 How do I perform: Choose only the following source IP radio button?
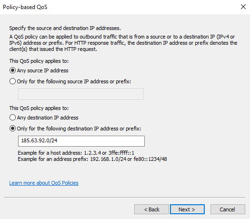pos(12,81)
